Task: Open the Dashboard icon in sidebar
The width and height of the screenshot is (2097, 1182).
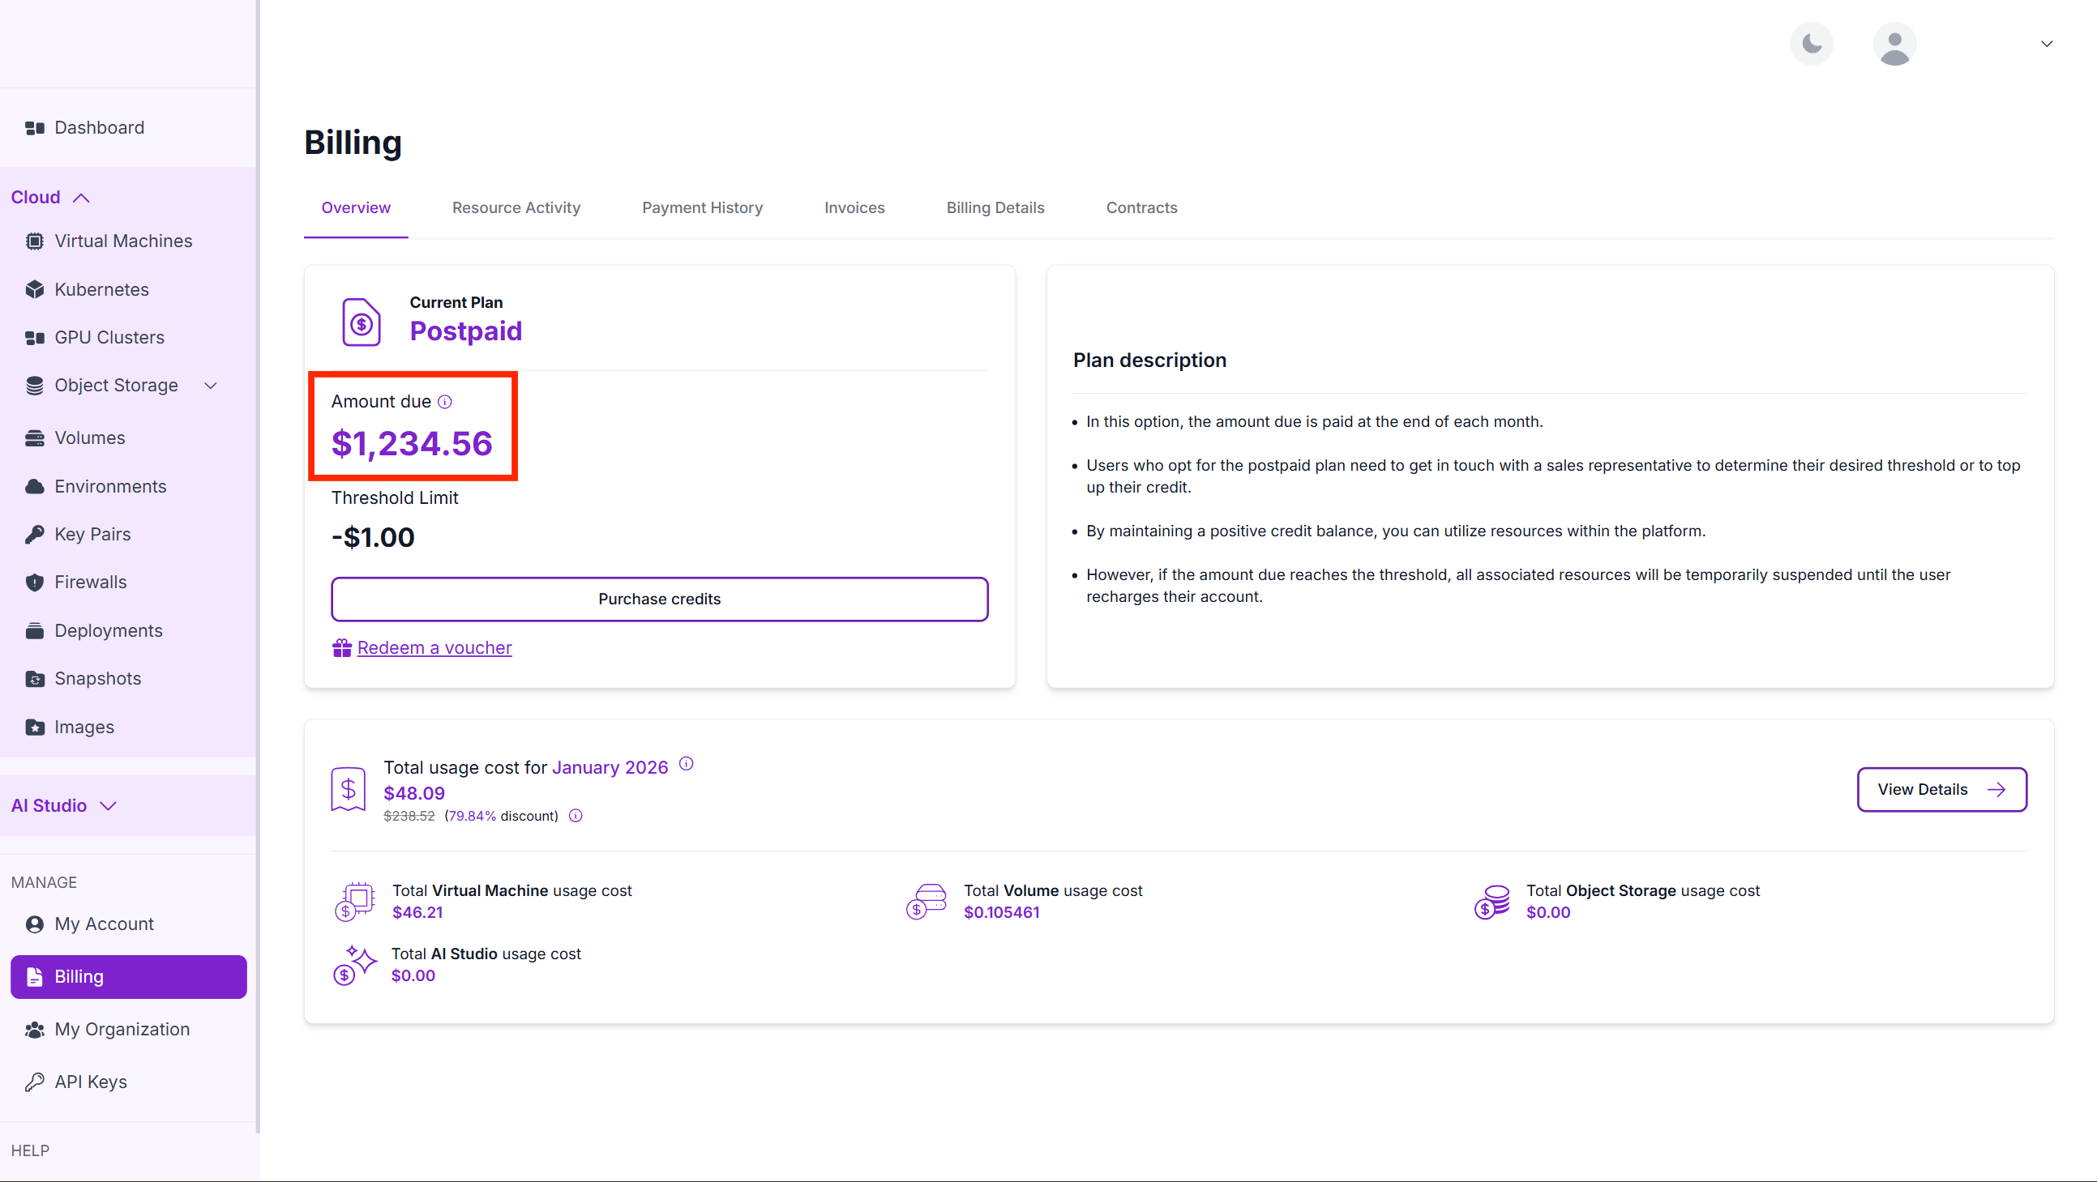Action: pos(34,128)
